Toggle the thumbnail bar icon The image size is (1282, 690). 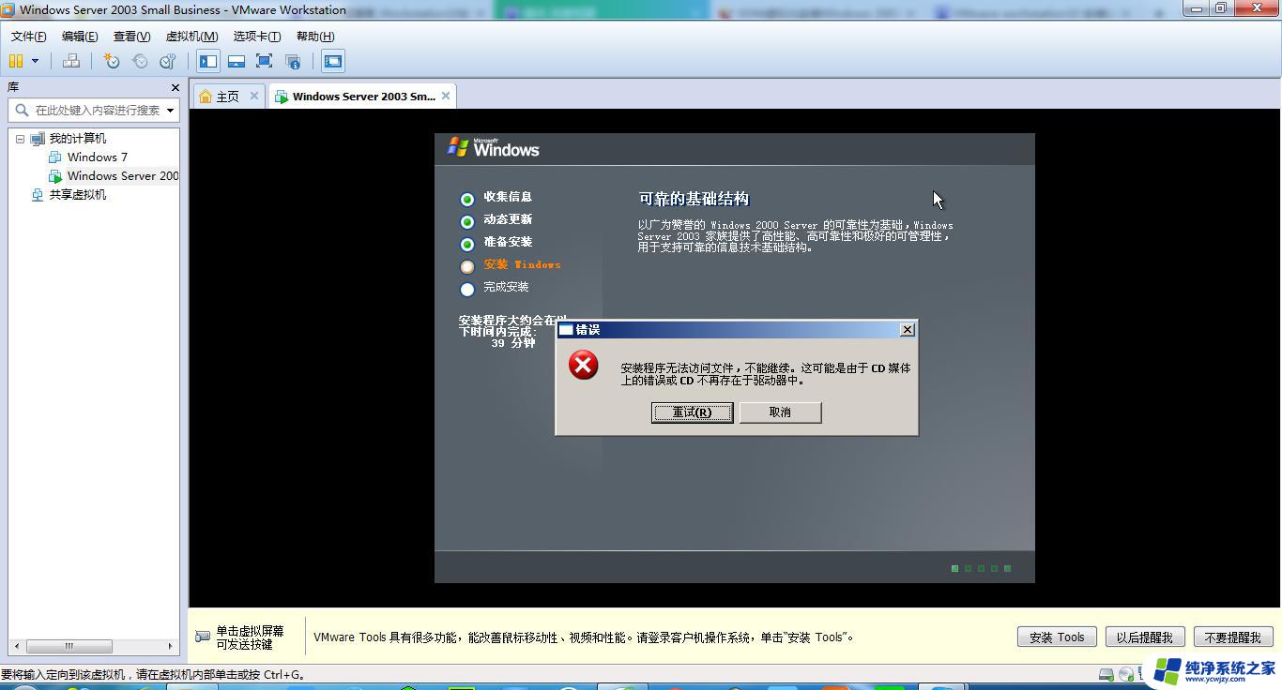(x=237, y=61)
